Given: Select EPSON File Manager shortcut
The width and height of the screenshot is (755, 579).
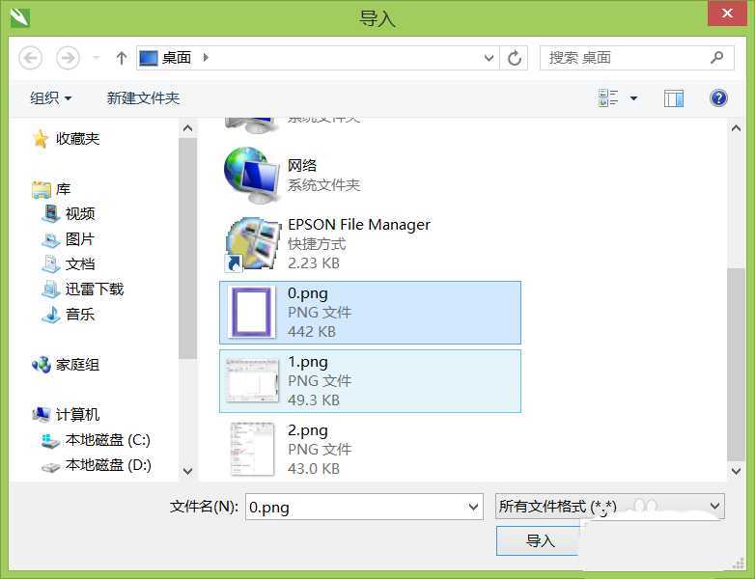Looking at the screenshot, I should (x=359, y=225).
